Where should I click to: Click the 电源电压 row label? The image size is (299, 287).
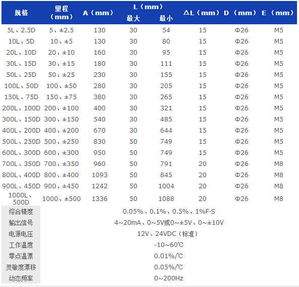21,234
